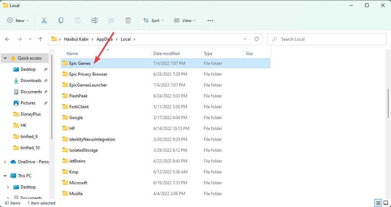Viewport: 391px width, 207px height.
Task: Click the file list vertical scrollbar
Action: point(388,103)
